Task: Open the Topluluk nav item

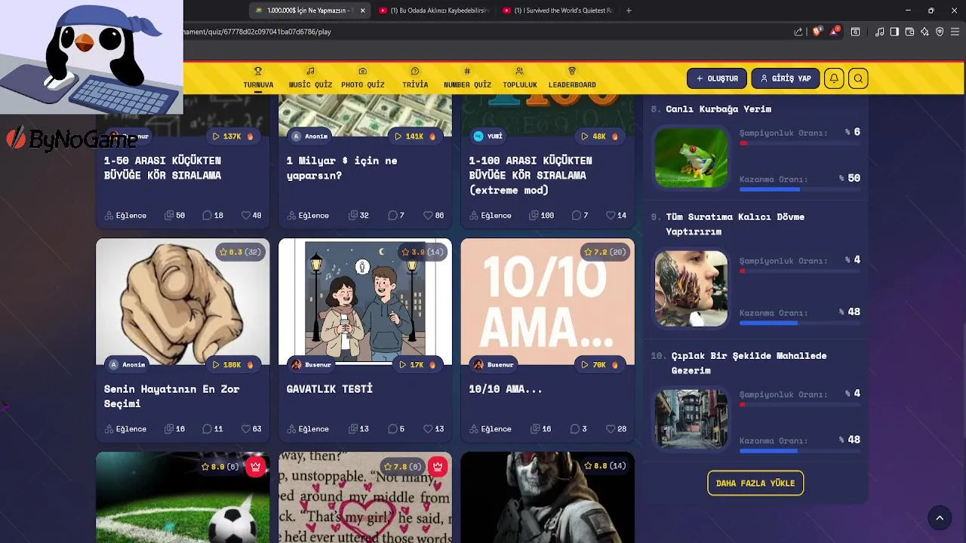Action: (520, 78)
